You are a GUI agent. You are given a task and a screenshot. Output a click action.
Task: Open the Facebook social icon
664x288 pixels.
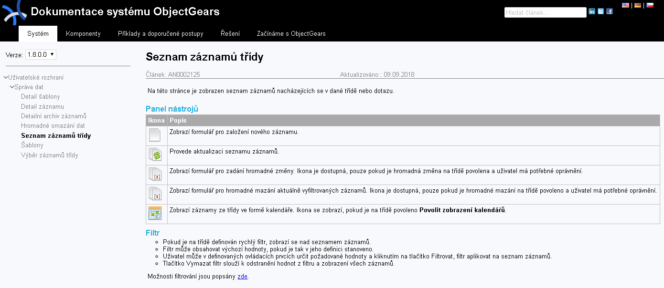click(610, 11)
